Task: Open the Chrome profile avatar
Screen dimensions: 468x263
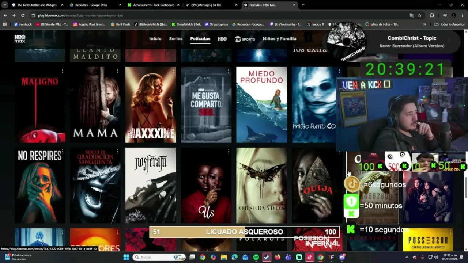Action: [454, 15]
